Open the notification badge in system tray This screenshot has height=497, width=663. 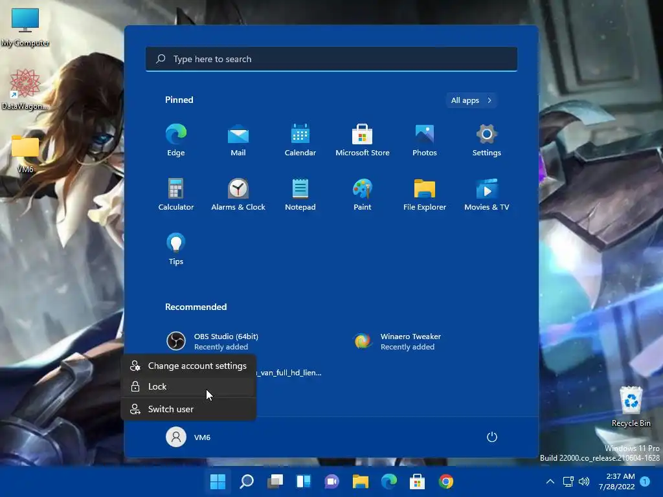[645, 481]
